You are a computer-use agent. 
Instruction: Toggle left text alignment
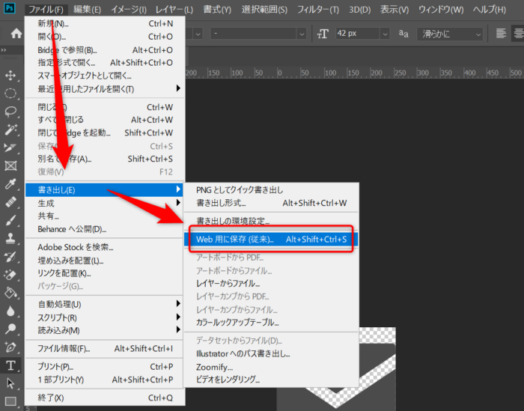(501, 34)
